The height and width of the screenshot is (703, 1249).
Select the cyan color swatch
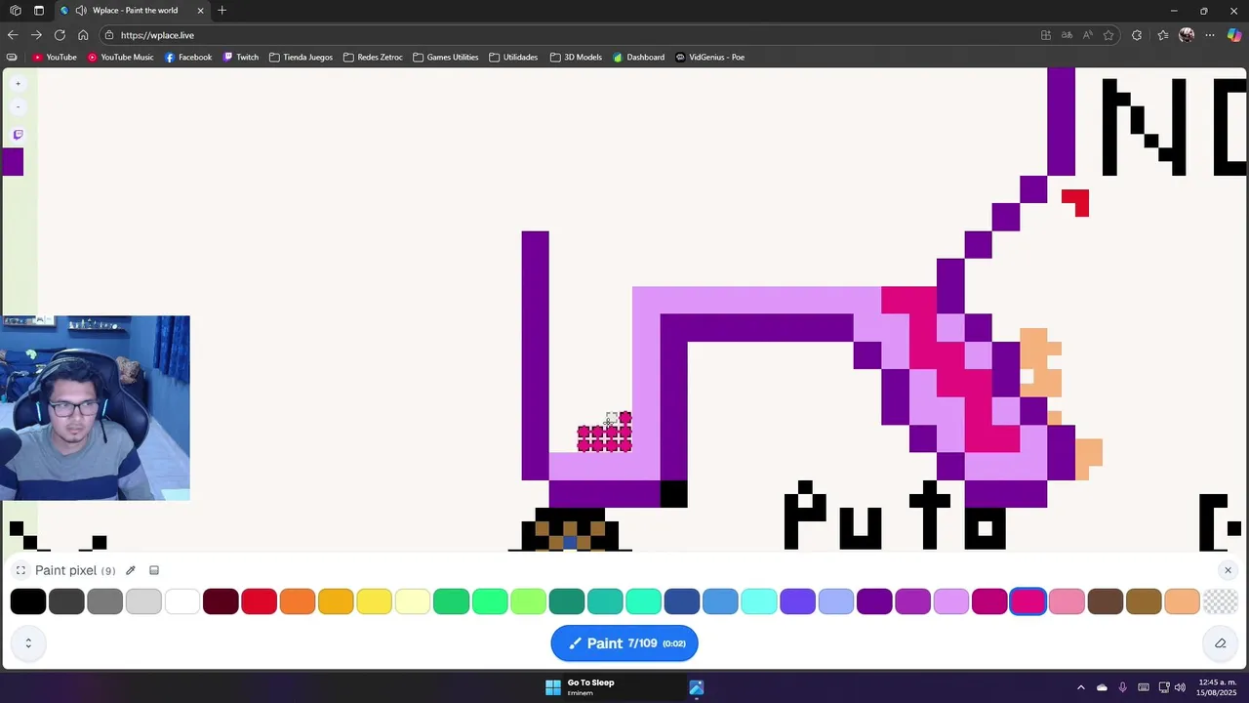759,601
